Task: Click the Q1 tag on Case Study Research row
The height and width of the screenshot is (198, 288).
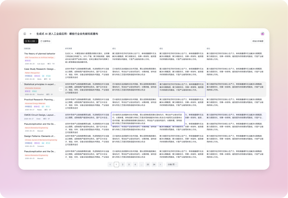Action: pyautogui.click(x=43, y=76)
